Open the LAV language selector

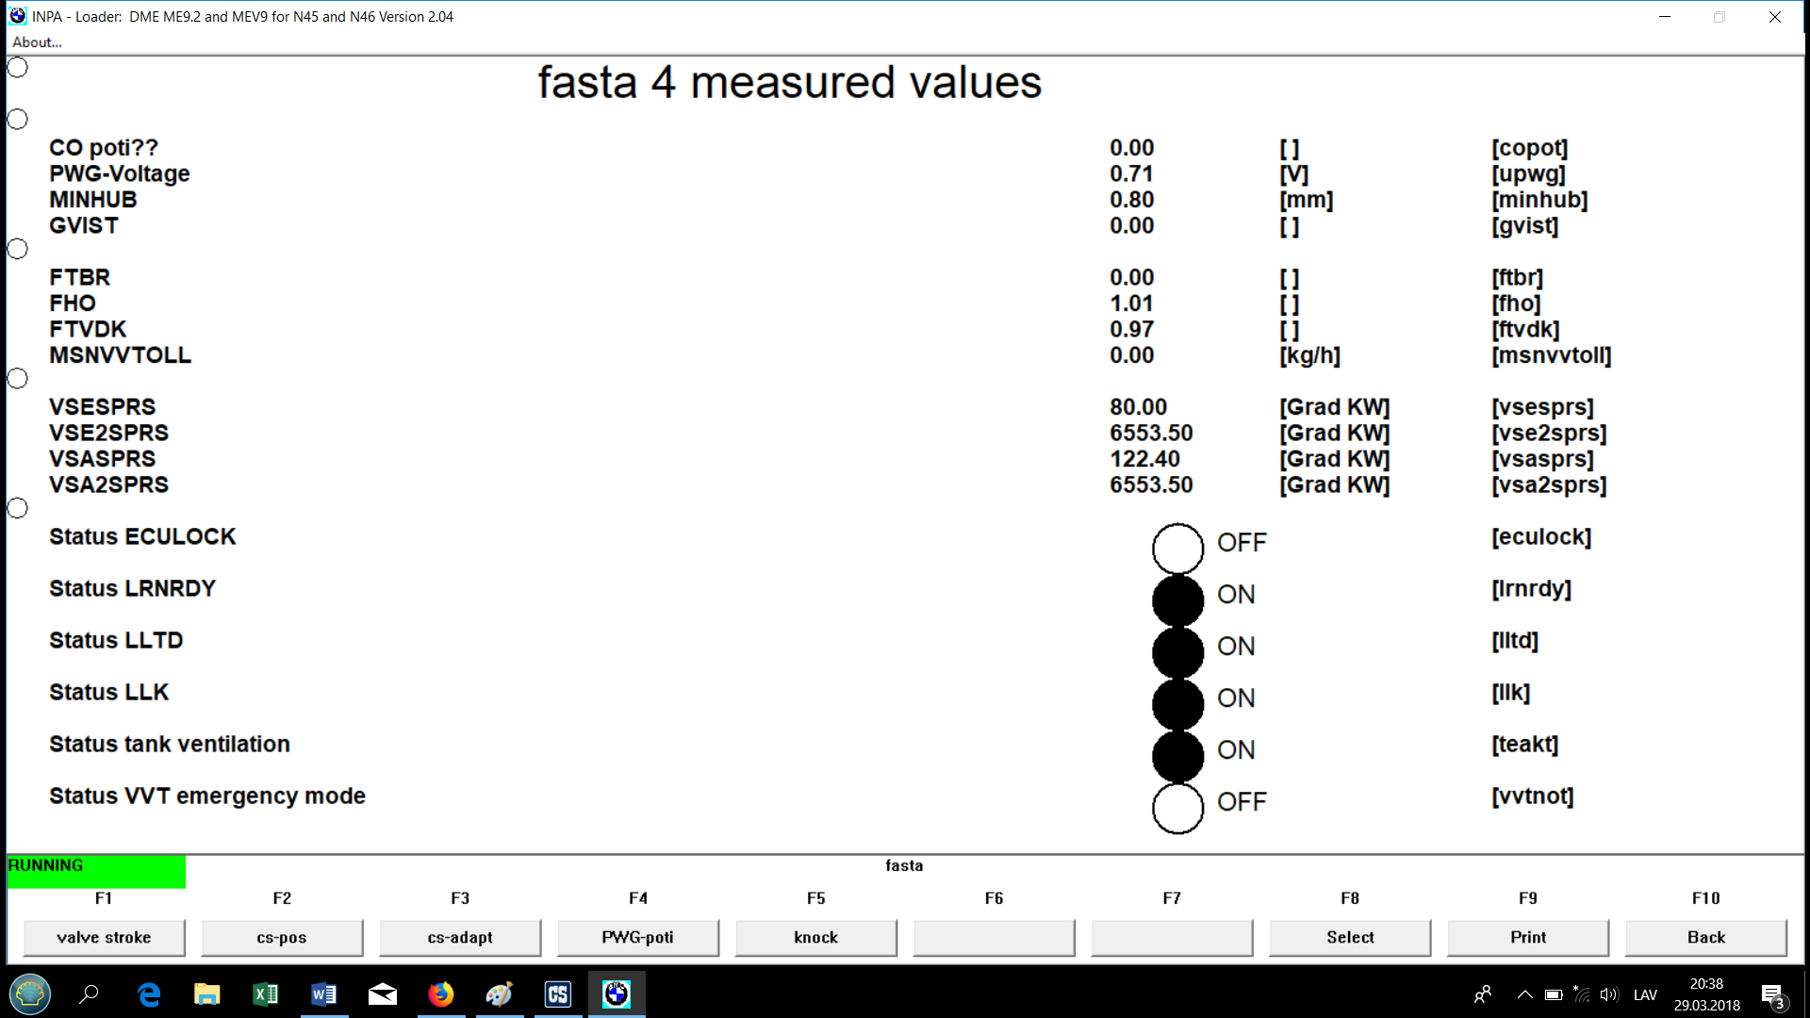1645,994
